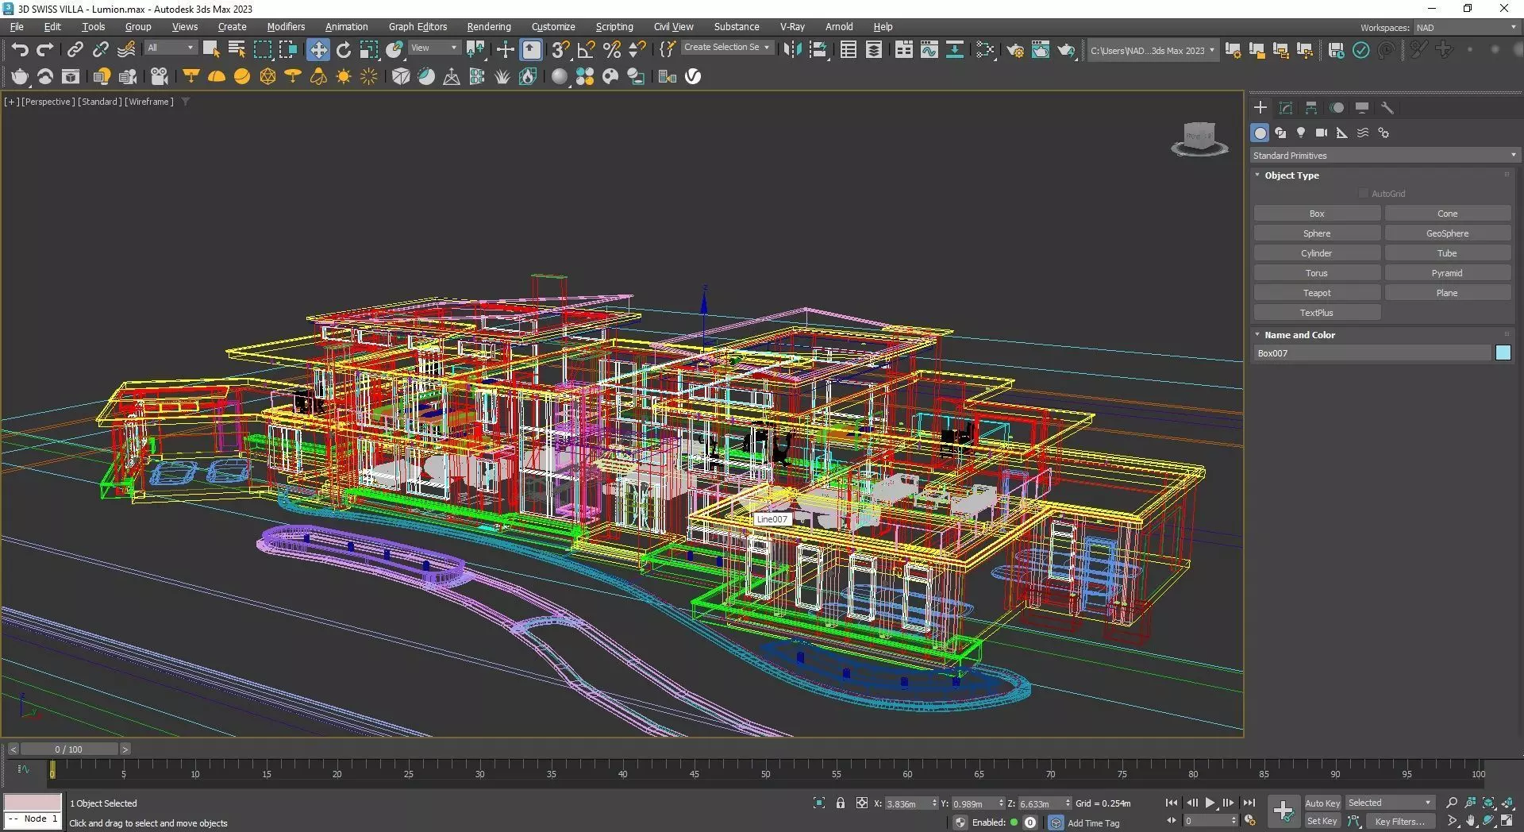Open the Graph Editors menu
The width and height of the screenshot is (1524, 832).
click(418, 27)
